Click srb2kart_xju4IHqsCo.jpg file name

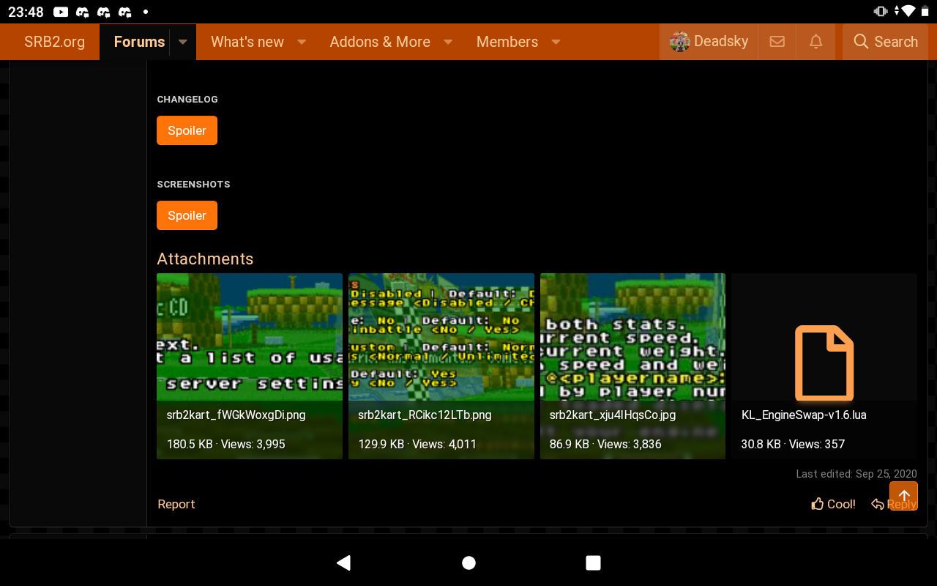pos(613,415)
